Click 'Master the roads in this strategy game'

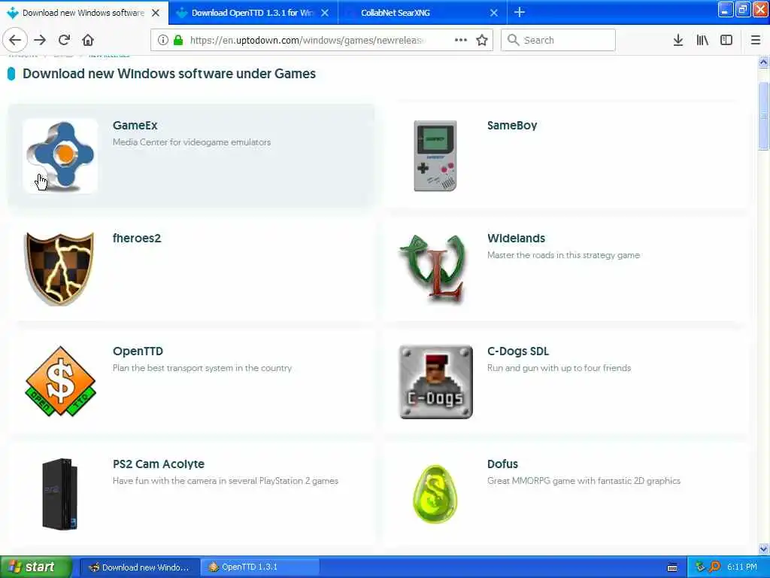(563, 255)
